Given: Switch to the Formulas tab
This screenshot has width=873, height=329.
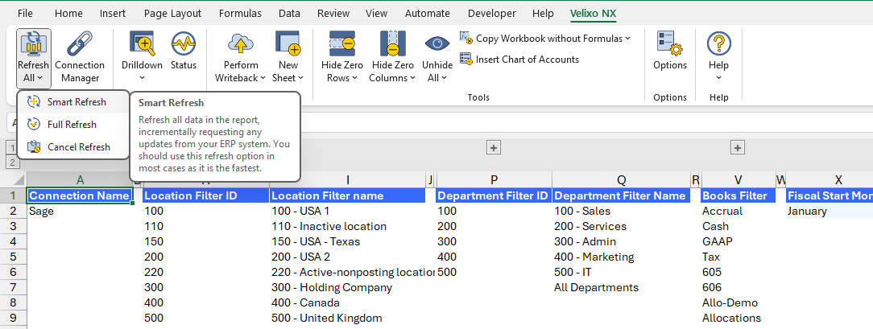Looking at the screenshot, I should coord(240,14).
